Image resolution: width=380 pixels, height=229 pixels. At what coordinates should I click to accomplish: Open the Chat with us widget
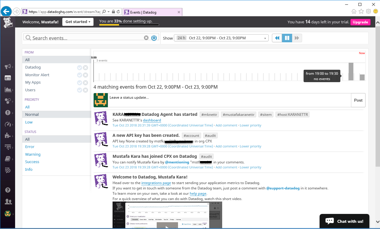pyautogui.click(x=344, y=221)
